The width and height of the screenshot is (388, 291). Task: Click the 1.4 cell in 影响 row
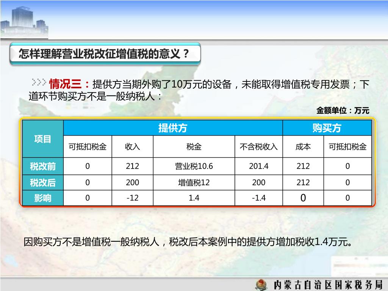tap(194, 198)
